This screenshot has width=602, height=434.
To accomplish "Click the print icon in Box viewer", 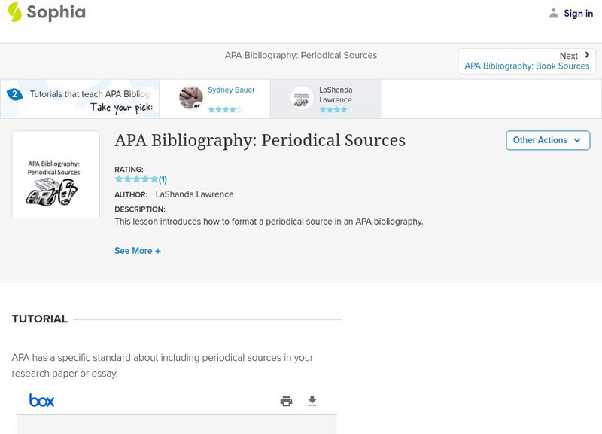I will [286, 401].
